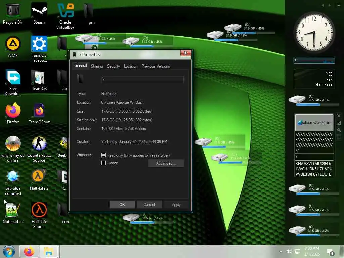
Task: Click the taskbar date and time
Action: (x=312, y=251)
